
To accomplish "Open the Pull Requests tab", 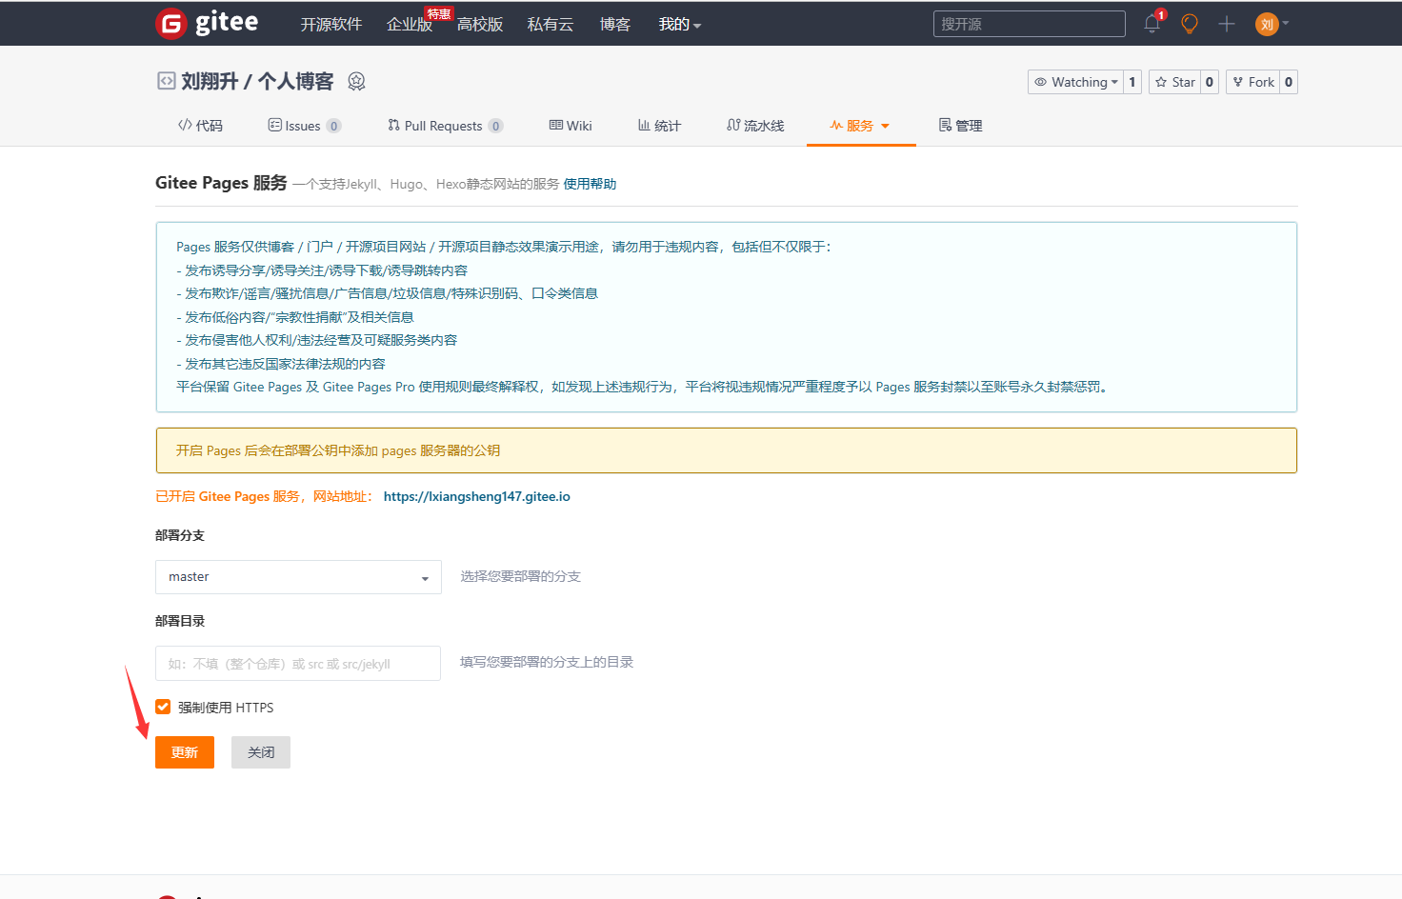I will tap(443, 126).
